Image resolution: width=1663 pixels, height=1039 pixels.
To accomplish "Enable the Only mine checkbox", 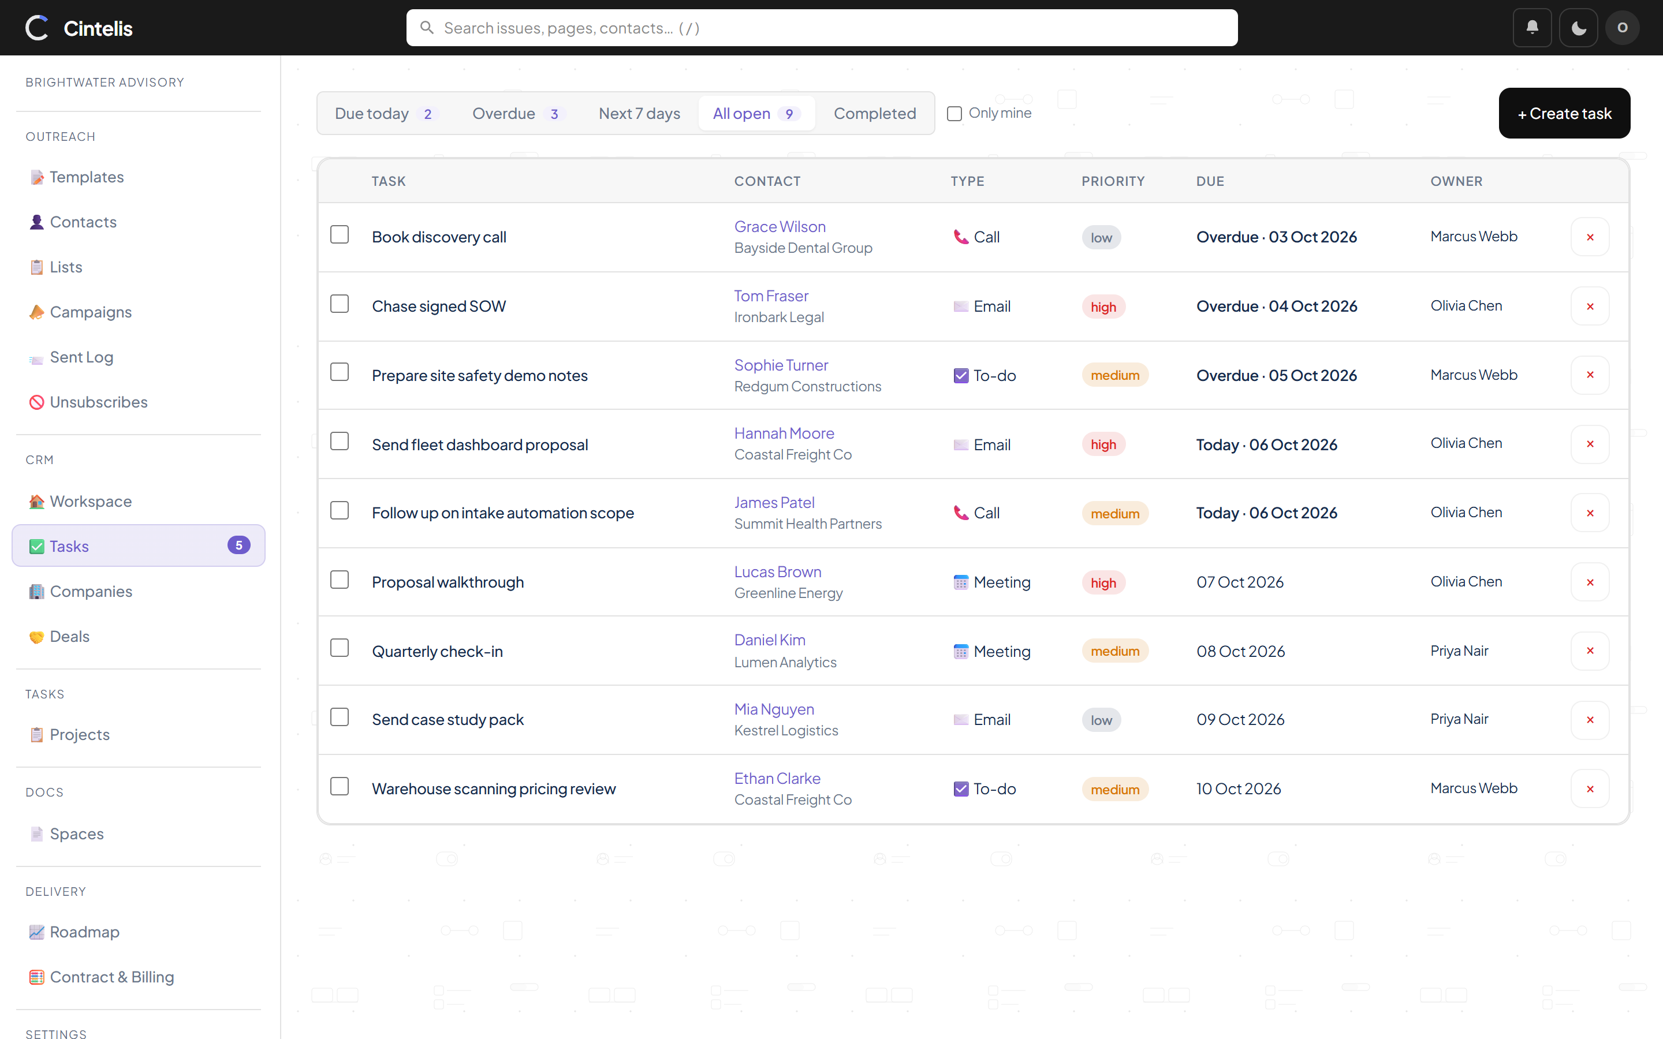I will point(954,113).
